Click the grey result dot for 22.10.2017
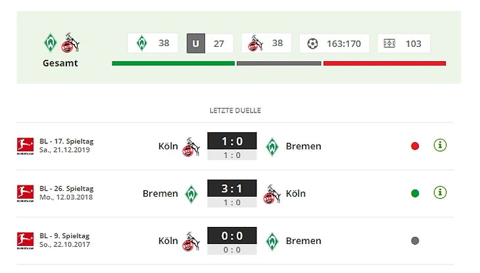The image size is (480, 273). point(415,241)
